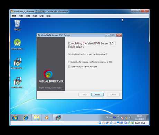Click the Back button in setup wizard
Viewport: 159px width, 135px height.
click(x=85, y=94)
